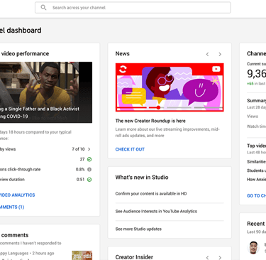Click the subscriber avatar in Recent card

tap(253, 247)
